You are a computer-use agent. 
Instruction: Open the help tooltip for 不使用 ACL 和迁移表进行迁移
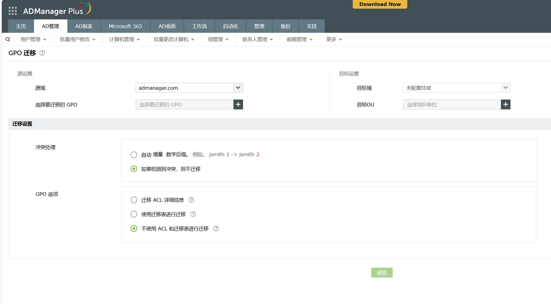(216, 228)
